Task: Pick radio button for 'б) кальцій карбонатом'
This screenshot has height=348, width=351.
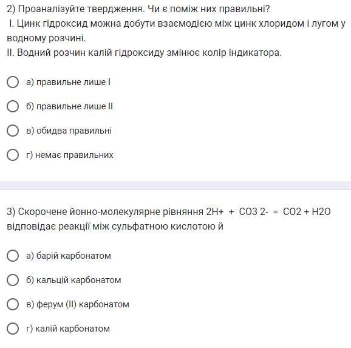Action: (13, 280)
